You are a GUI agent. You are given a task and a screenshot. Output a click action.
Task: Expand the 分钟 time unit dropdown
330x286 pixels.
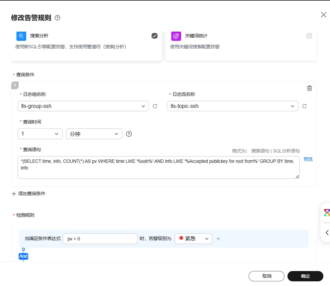point(94,134)
